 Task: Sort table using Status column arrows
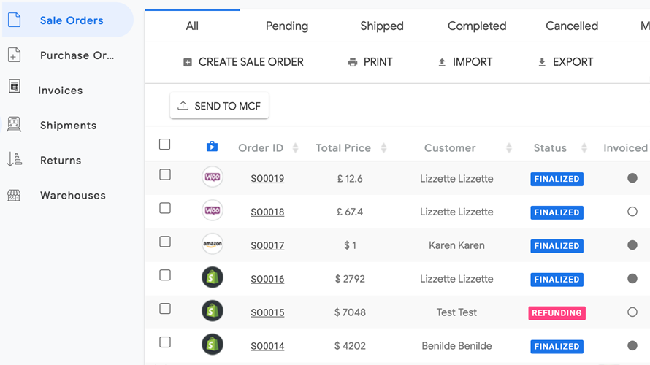coord(584,148)
